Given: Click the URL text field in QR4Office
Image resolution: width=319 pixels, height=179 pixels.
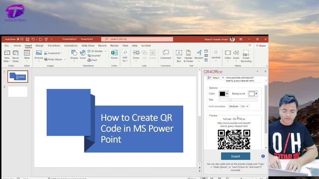Looking at the screenshot, I should [244, 79].
